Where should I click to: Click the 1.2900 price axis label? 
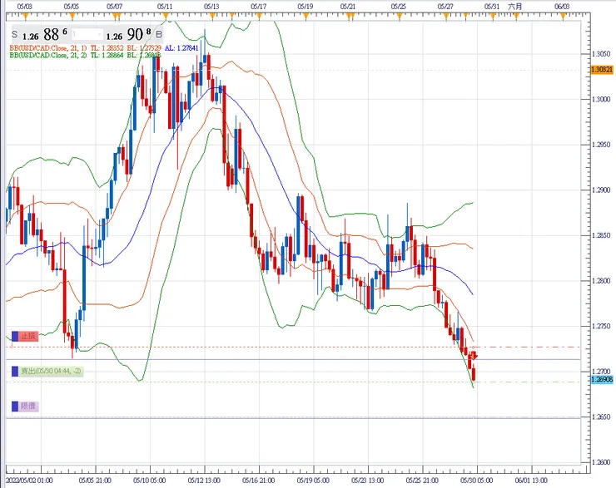pyautogui.click(x=601, y=190)
